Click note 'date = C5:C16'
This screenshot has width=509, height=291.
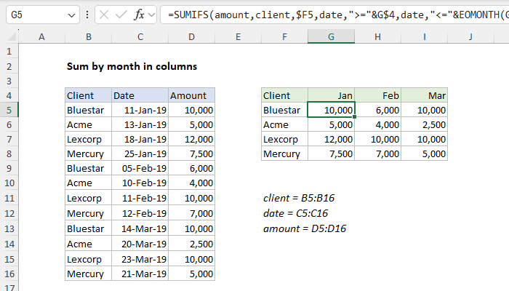tap(295, 213)
